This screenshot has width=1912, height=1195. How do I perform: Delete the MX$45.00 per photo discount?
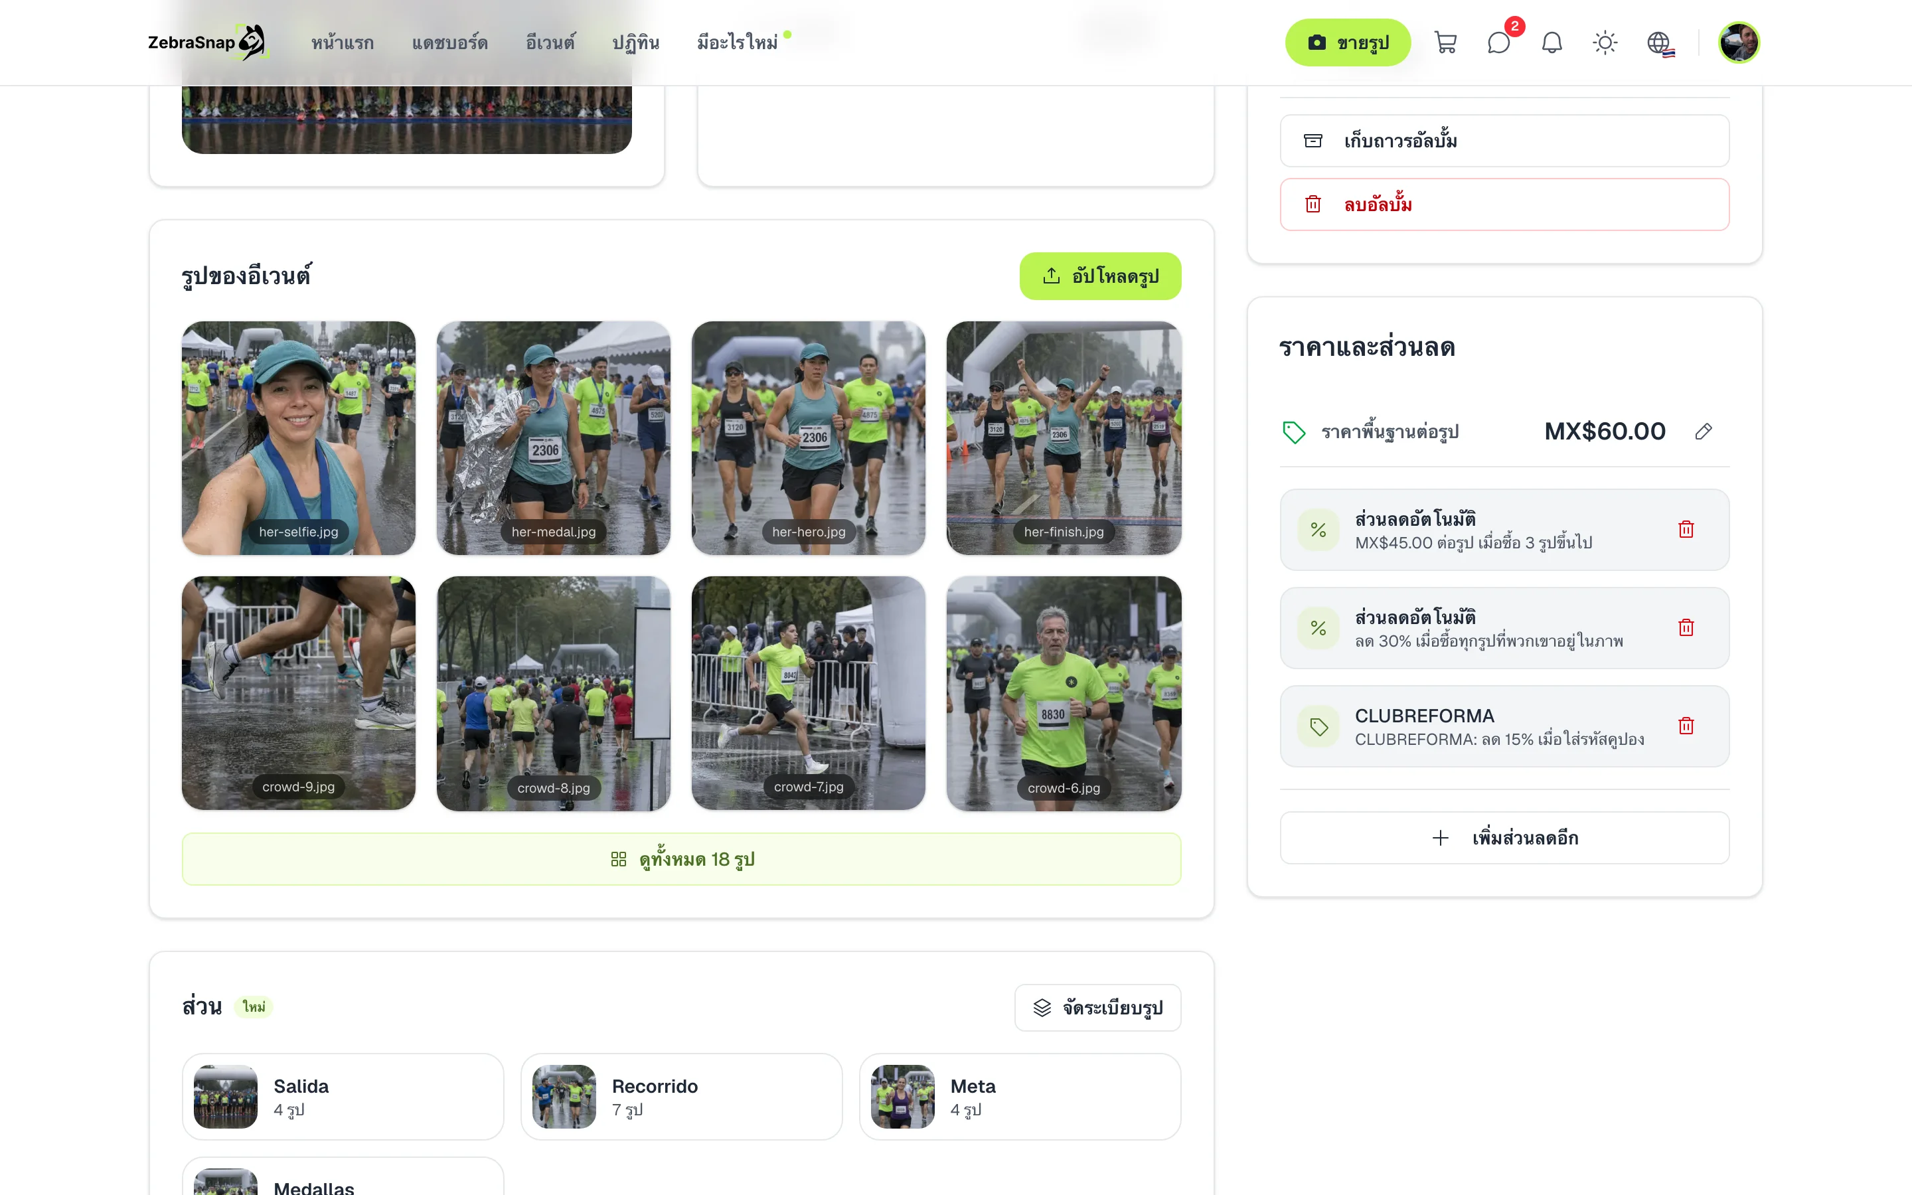point(1686,530)
